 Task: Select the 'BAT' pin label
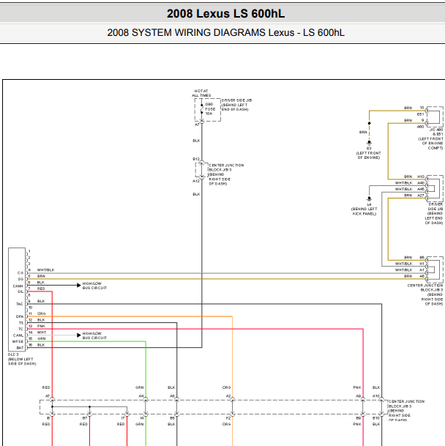coord(20,348)
